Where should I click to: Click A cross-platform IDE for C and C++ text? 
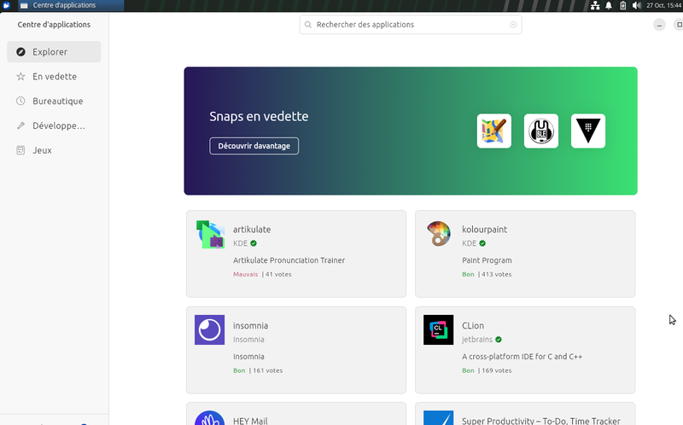pyautogui.click(x=522, y=357)
